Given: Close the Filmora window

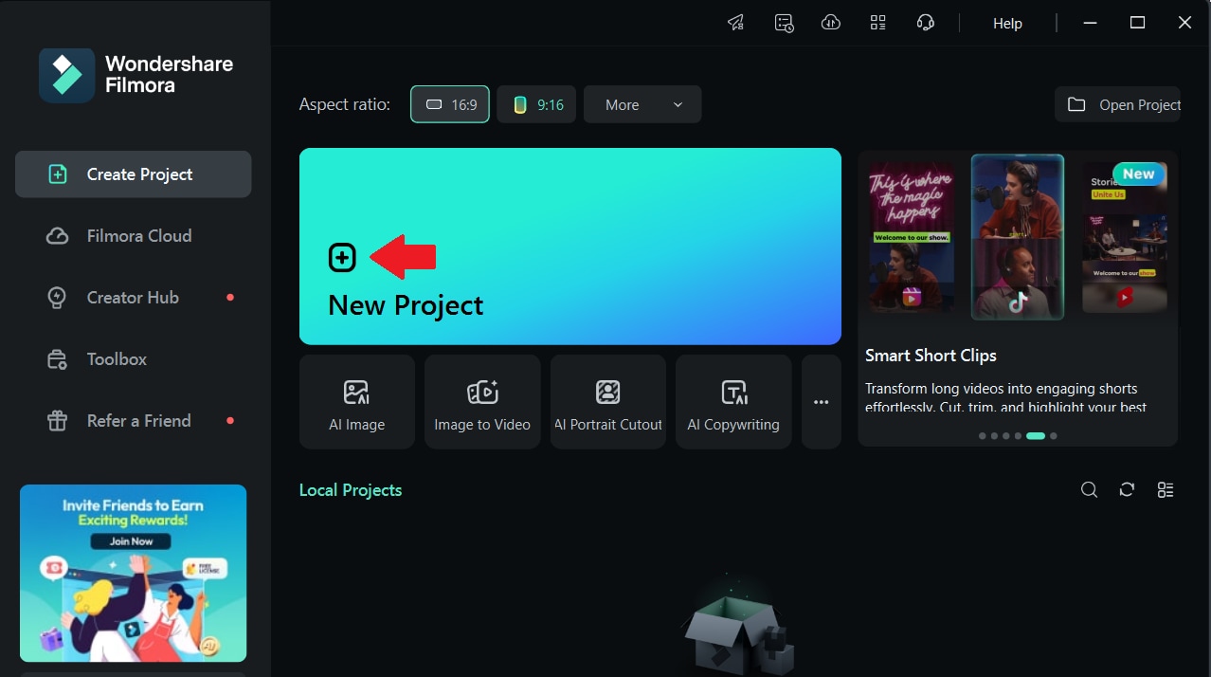Looking at the screenshot, I should pos(1184,23).
